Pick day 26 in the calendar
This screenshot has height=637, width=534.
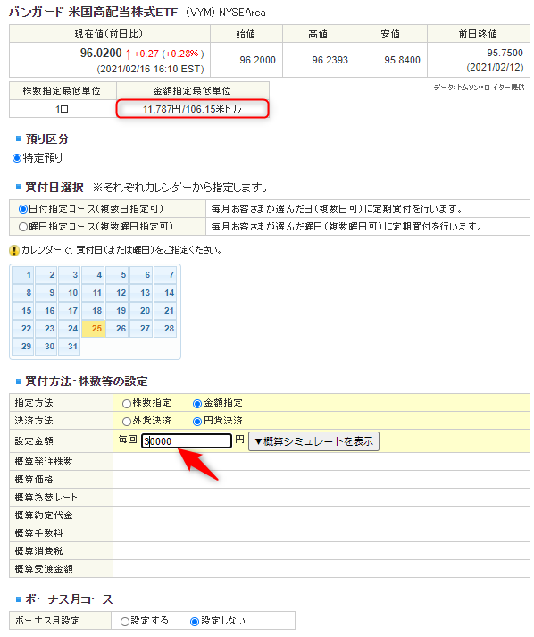pos(117,329)
